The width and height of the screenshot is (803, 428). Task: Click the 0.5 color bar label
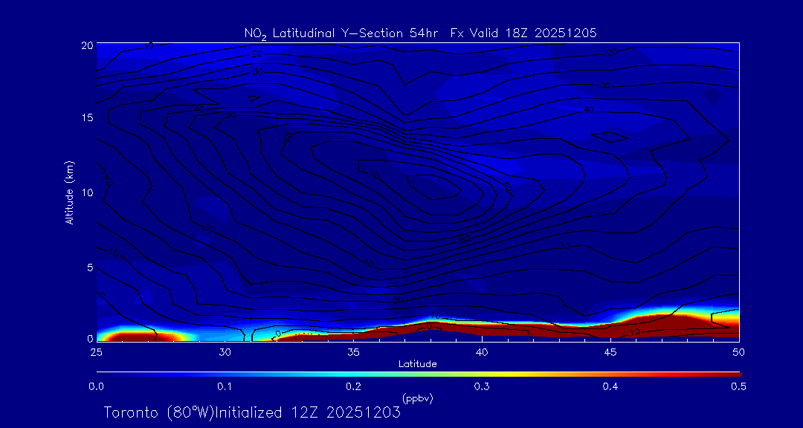[x=738, y=386]
